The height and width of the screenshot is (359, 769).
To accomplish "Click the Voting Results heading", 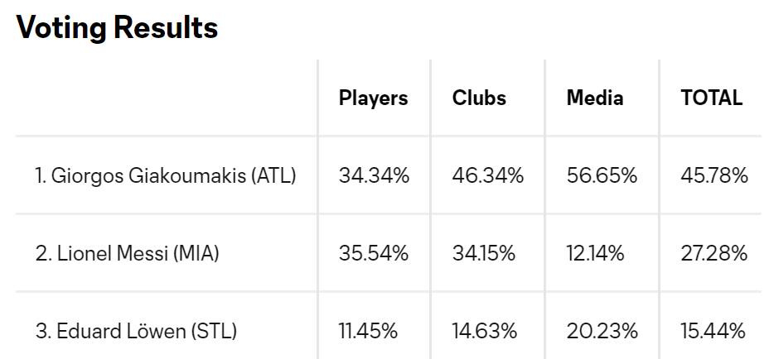I will pos(117,28).
